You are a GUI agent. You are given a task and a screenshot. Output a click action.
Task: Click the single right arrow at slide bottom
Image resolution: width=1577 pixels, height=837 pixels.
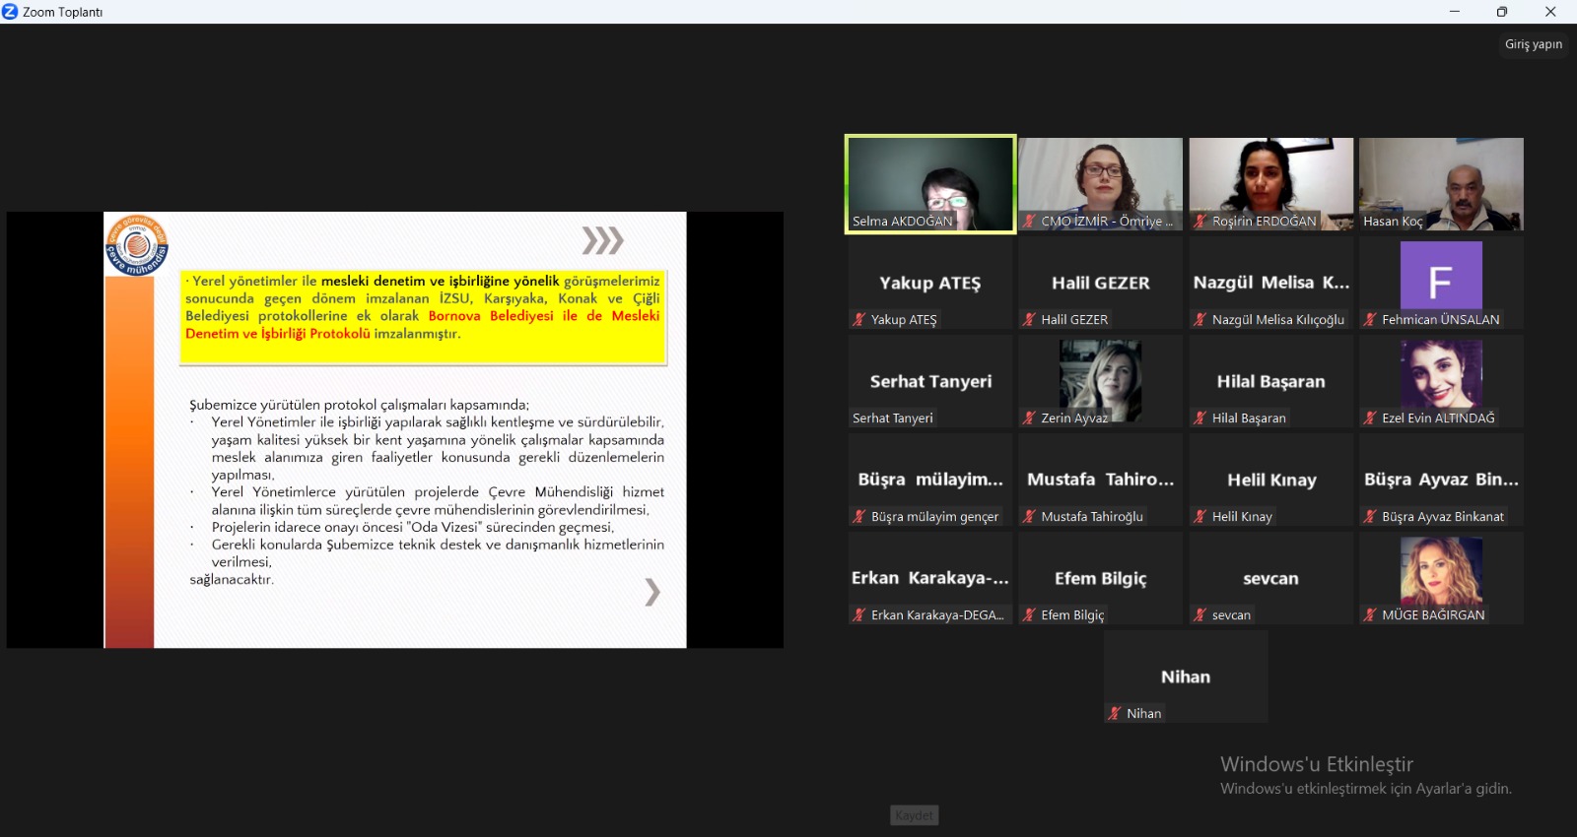[x=651, y=592]
